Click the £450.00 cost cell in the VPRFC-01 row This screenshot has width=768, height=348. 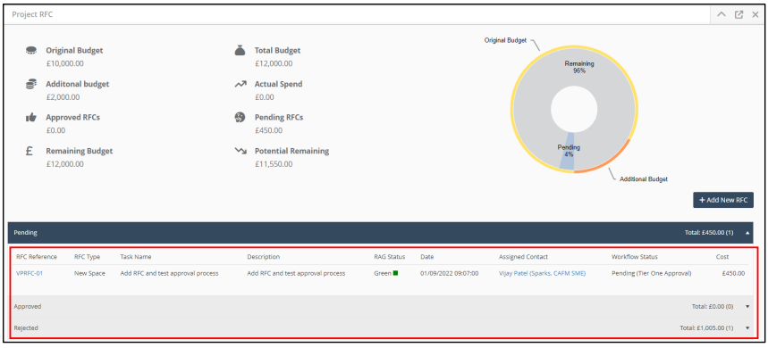(x=733, y=273)
